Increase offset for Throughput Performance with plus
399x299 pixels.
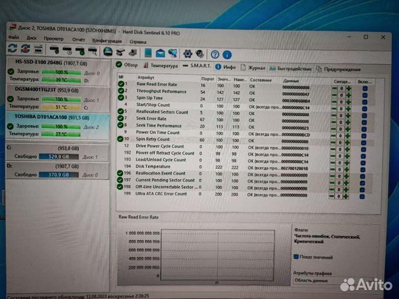[349, 95]
